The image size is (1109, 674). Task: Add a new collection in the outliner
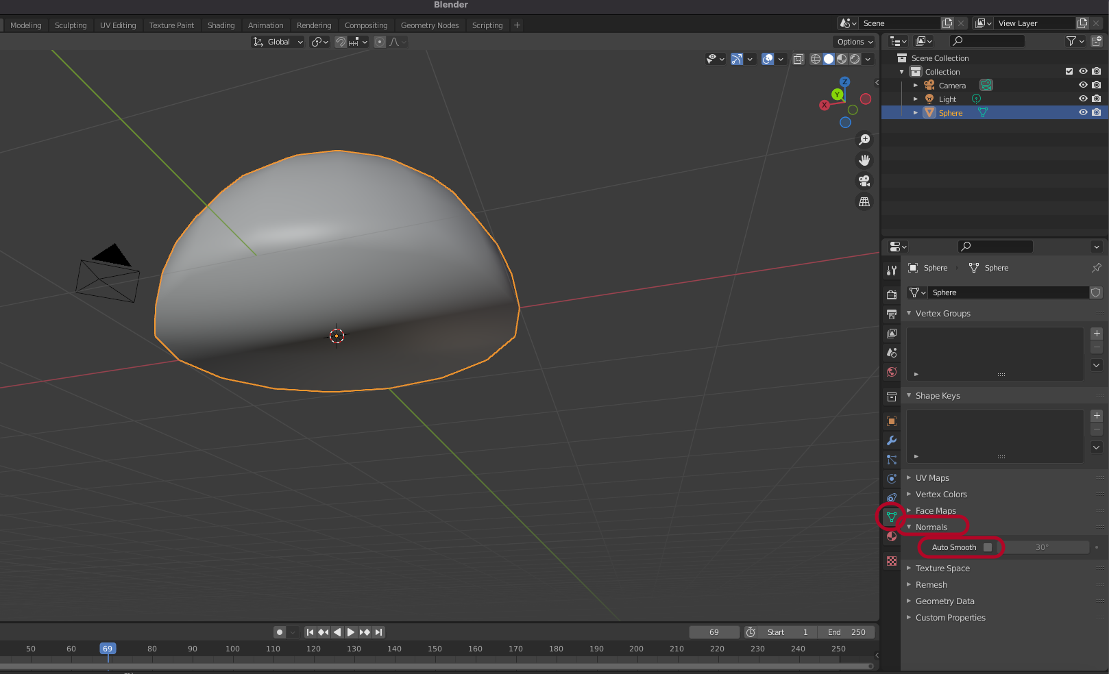[x=1096, y=41]
